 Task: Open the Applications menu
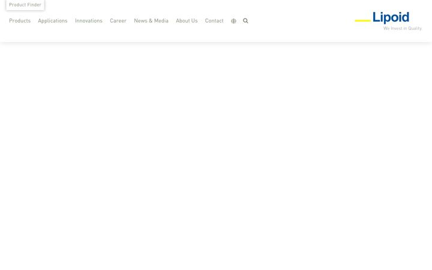(x=53, y=21)
